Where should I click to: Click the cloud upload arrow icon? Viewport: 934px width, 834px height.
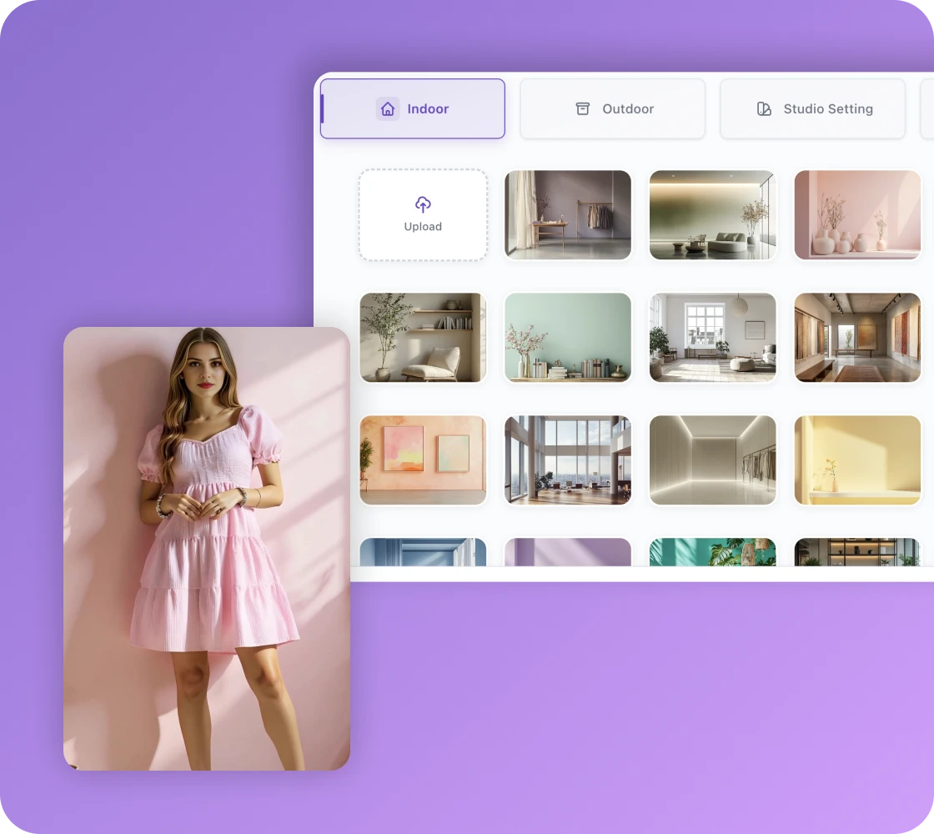423,204
